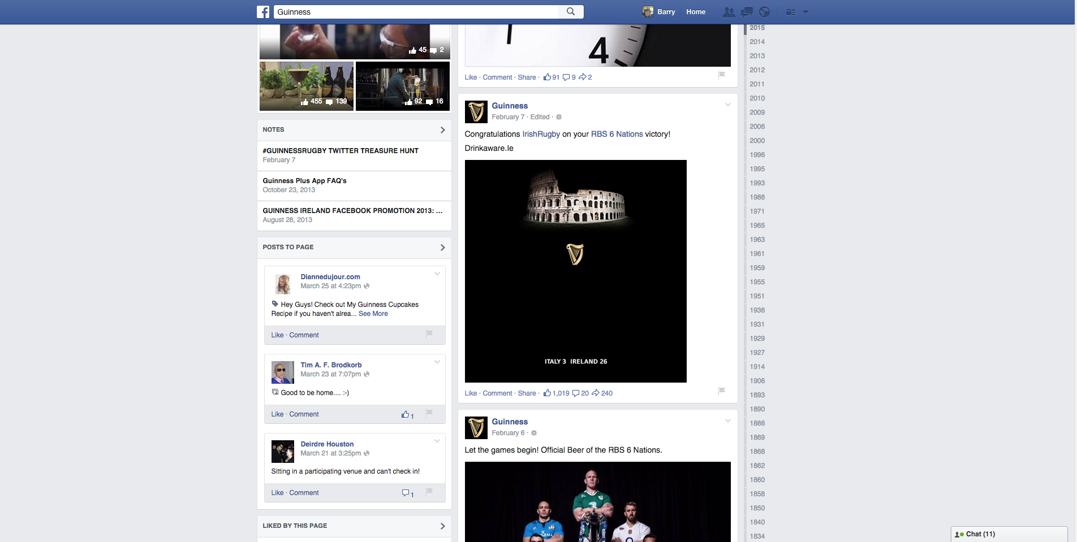Open options dropdown on Deirdre Houston's post
Viewport: 1077px width, 542px height.
(437, 441)
